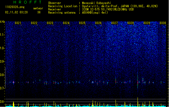169x107 pixels.
Task: Click the 0.6 kHz frequency axis label
Action: click(x=2, y=102)
